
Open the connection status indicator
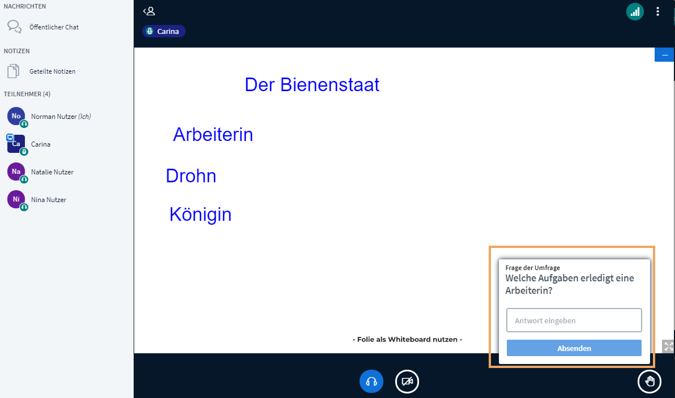[635, 11]
